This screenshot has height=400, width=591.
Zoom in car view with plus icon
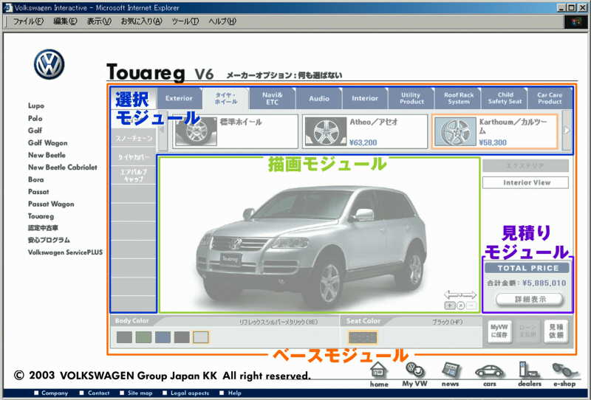(x=450, y=306)
